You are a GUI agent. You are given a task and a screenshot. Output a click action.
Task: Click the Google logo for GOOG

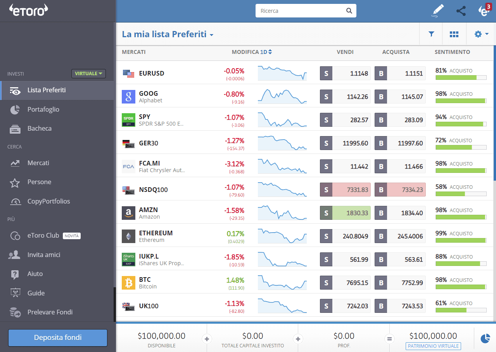pyautogui.click(x=128, y=97)
